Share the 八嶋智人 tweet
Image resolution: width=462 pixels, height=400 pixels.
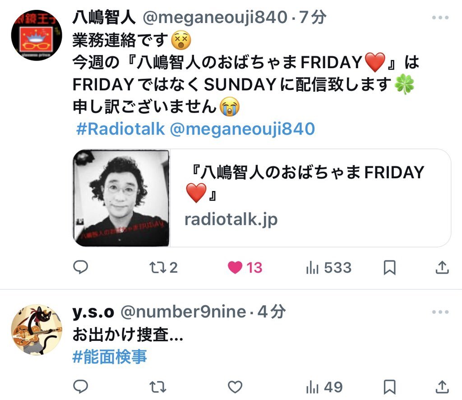point(442,267)
